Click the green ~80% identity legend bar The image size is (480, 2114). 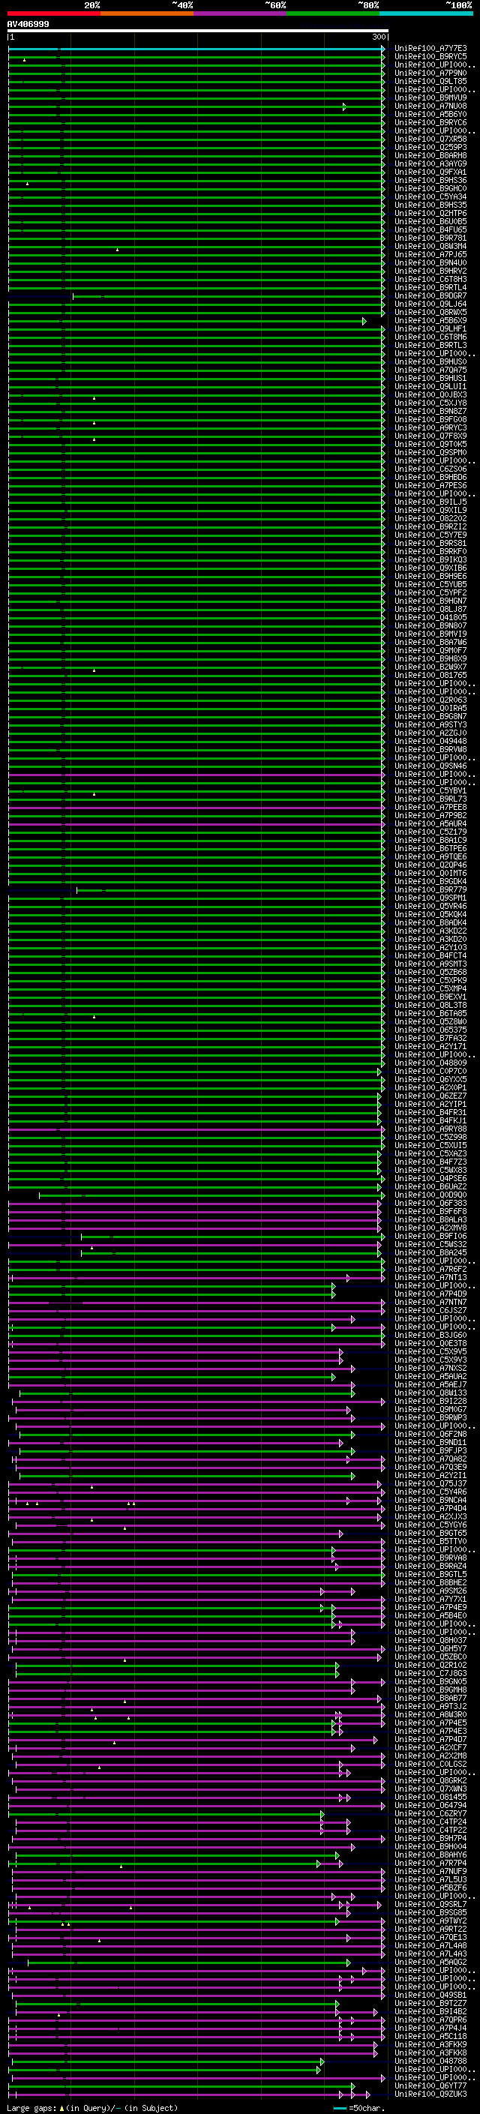(x=333, y=13)
